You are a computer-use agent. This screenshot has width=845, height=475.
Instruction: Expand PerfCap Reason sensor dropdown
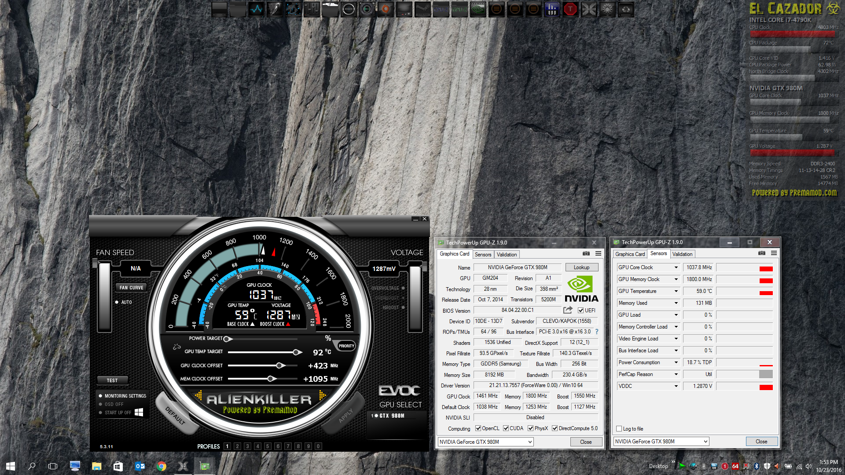676,374
